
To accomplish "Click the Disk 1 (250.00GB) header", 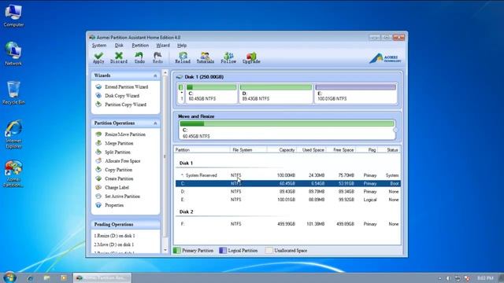I will [204, 77].
